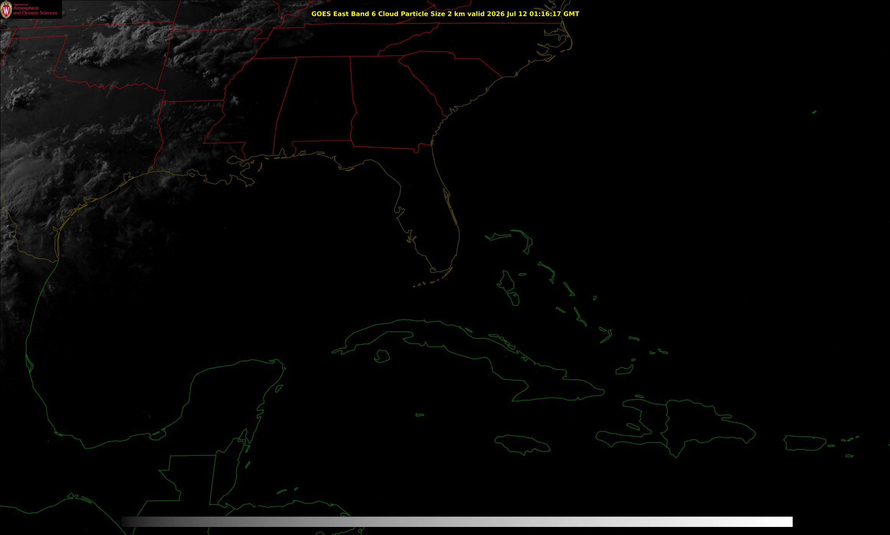Click the Jamaica island outline
The height and width of the screenshot is (535, 890).
pyautogui.click(x=522, y=443)
